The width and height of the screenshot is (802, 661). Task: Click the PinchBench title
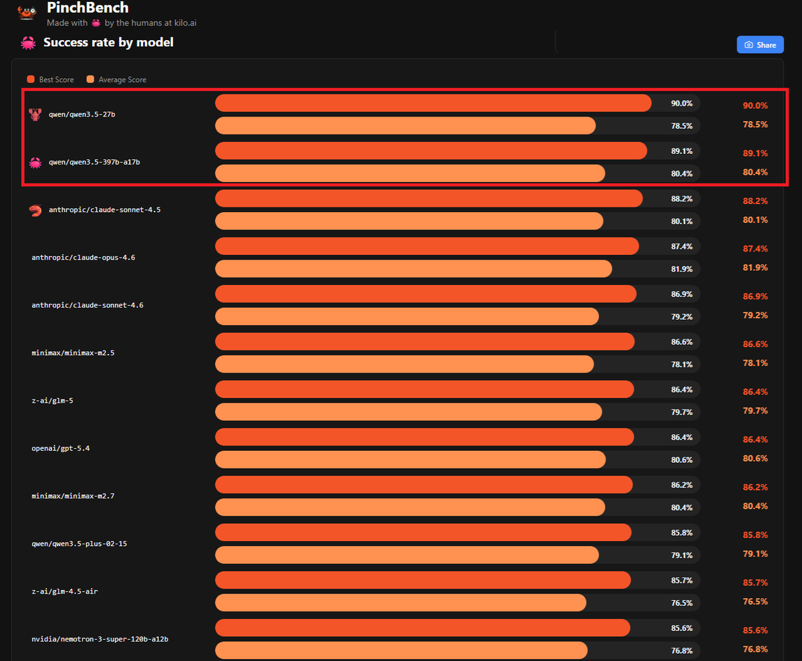pos(88,8)
